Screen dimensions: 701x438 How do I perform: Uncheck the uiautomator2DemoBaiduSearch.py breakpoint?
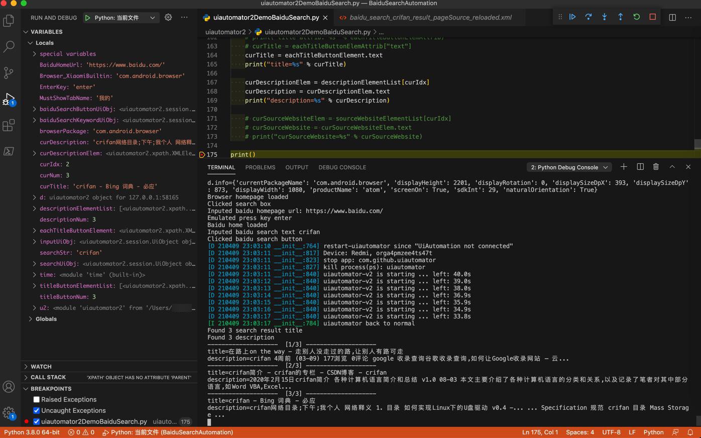(36, 422)
